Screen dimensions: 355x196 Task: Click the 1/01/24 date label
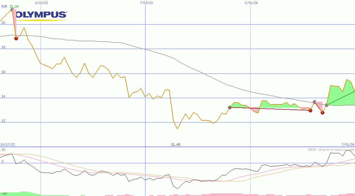(251, 3)
